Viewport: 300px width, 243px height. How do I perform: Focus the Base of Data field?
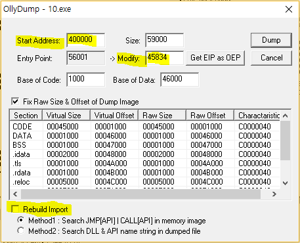pyautogui.click(x=180, y=79)
